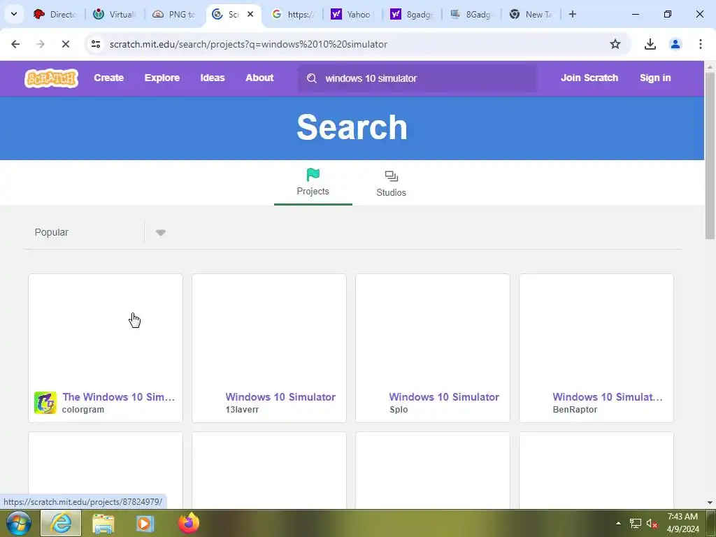The width and height of the screenshot is (716, 537).
Task: Click the Scratch logo in the navbar
Action: click(x=51, y=78)
